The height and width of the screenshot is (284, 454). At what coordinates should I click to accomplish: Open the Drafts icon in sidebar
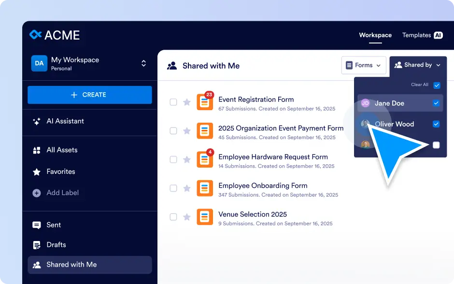[x=37, y=245]
